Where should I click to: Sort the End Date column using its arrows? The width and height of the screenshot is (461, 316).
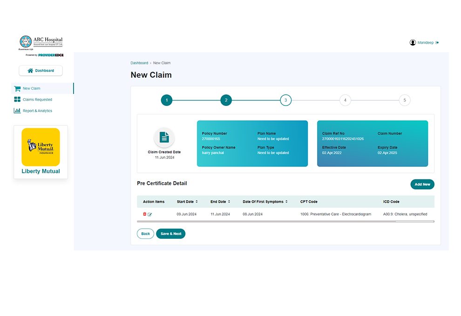click(x=228, y=201)
